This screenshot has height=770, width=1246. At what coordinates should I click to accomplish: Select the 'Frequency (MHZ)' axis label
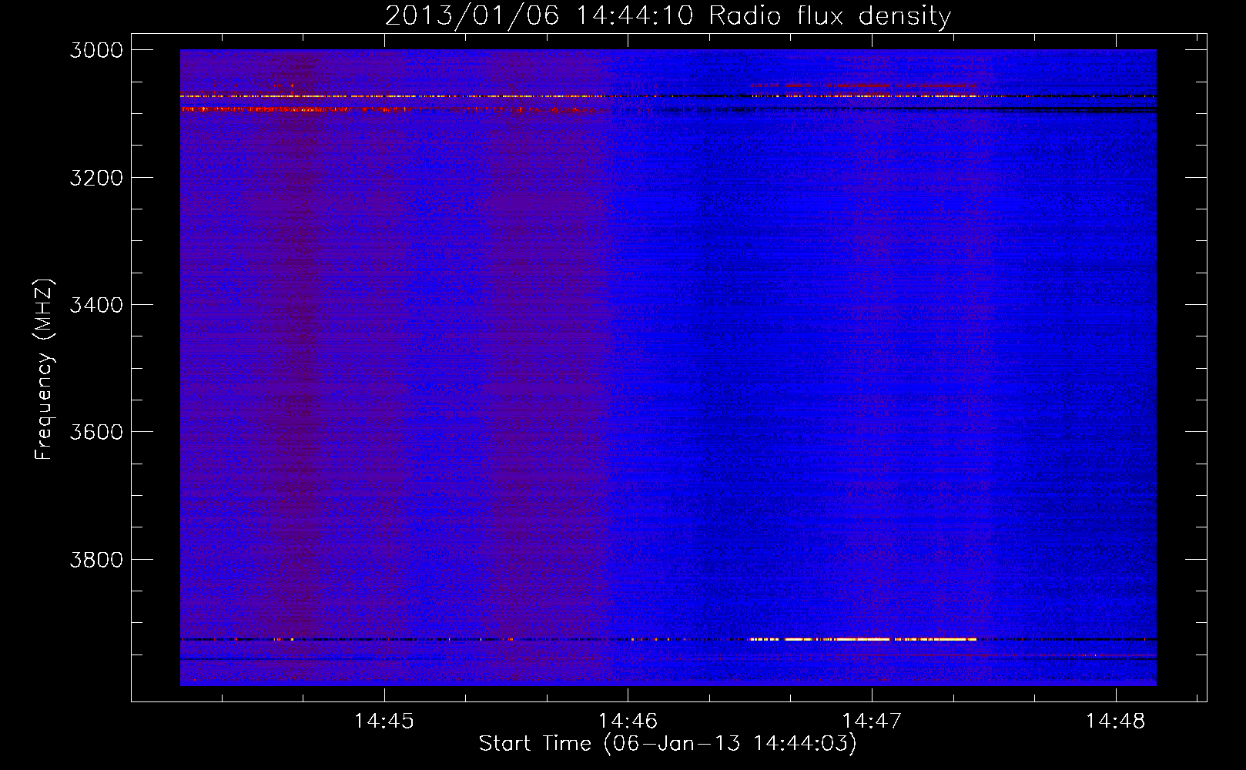[x=45, y=370]
